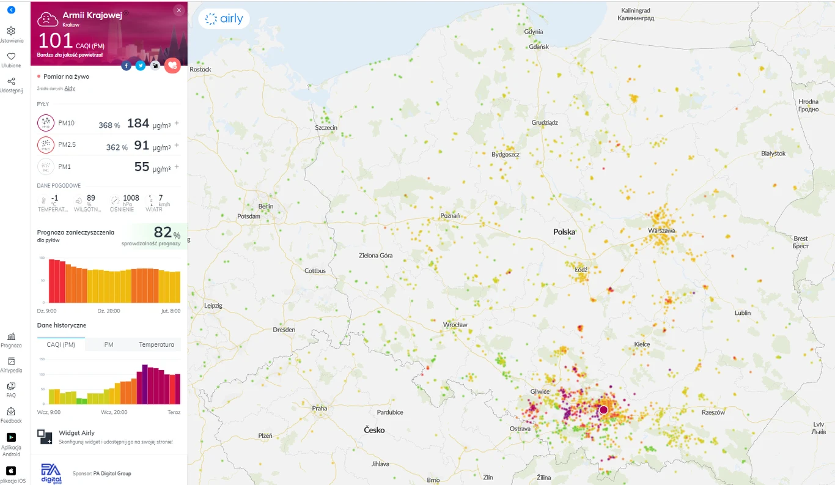Click the PM10 particle icon

[46, 123]
